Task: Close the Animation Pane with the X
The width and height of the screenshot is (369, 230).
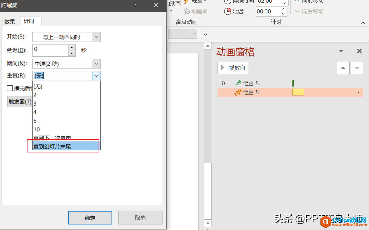Action: pyautogui.click(x=359, y=51)
